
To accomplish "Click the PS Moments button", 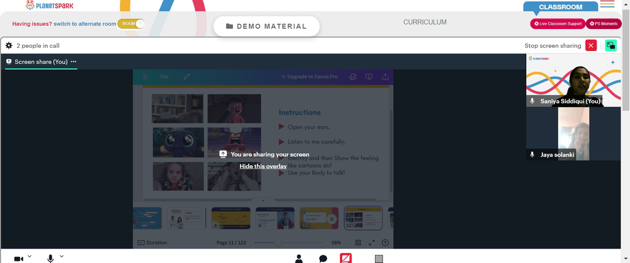I will tap(604, 24).
